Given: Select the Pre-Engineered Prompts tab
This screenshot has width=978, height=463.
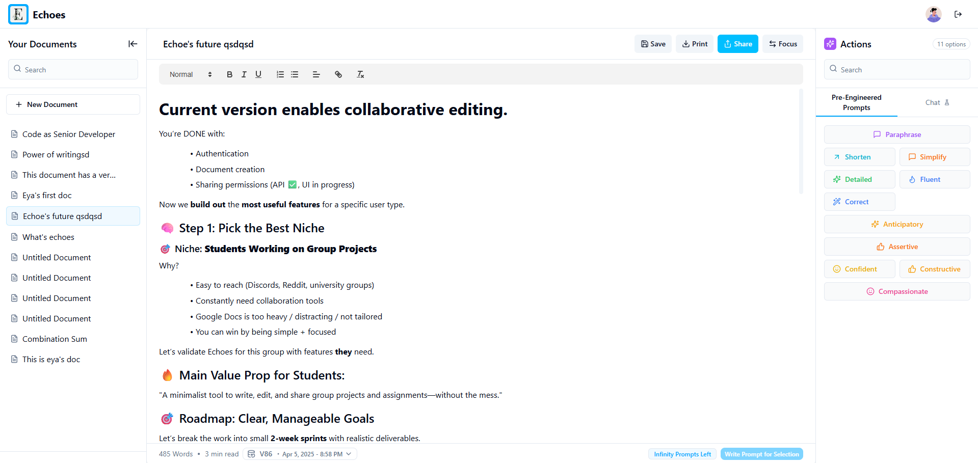Looking at the screenshot, I should click(856, 102).
